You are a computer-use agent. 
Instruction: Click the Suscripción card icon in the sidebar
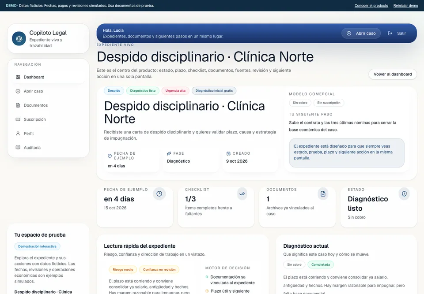click(x=18, y=119)
